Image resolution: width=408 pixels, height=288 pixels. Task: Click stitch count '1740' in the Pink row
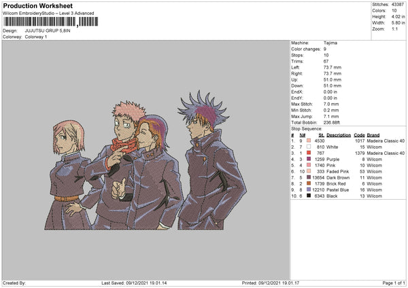pos(320,165)
